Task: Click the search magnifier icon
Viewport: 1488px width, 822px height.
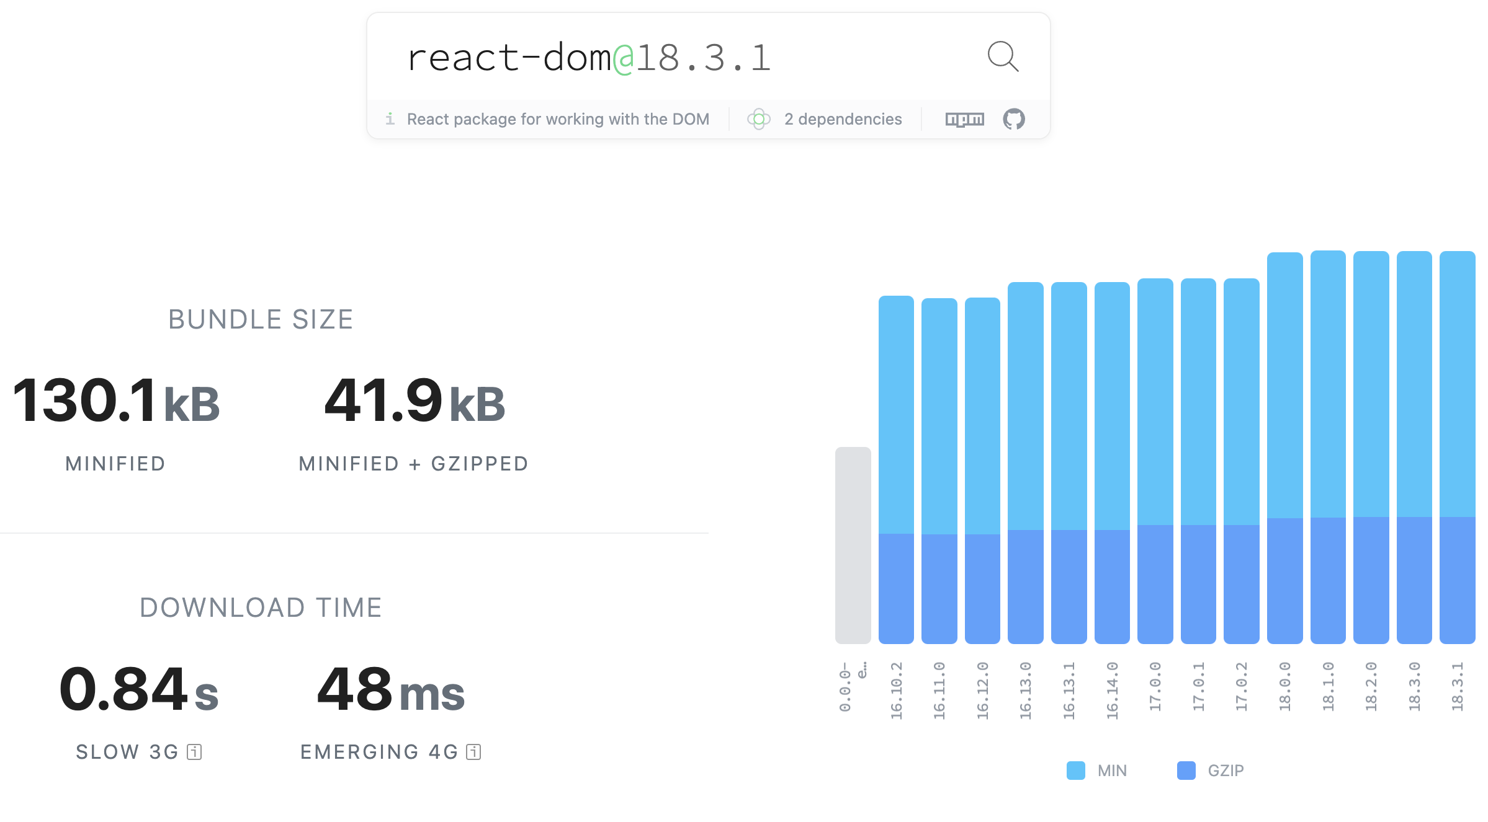Action: [1003, 57]
